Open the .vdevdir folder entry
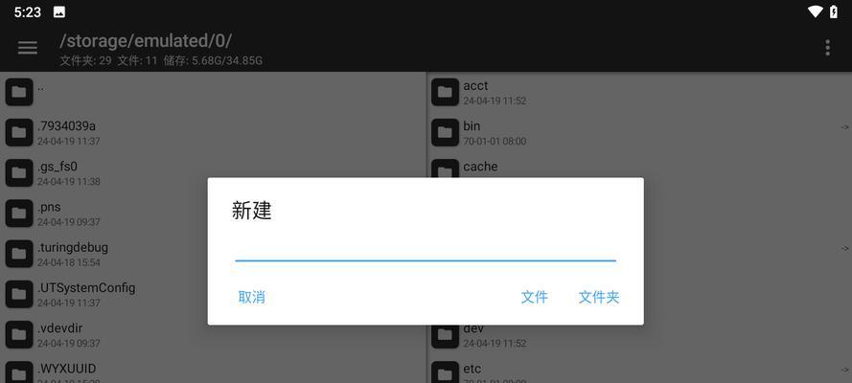 tap(213, 335)
